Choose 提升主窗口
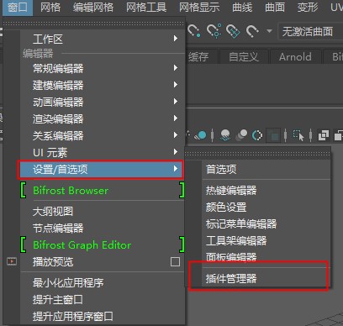The height and width of the screenshot is (326, 343). coord(103,300)
